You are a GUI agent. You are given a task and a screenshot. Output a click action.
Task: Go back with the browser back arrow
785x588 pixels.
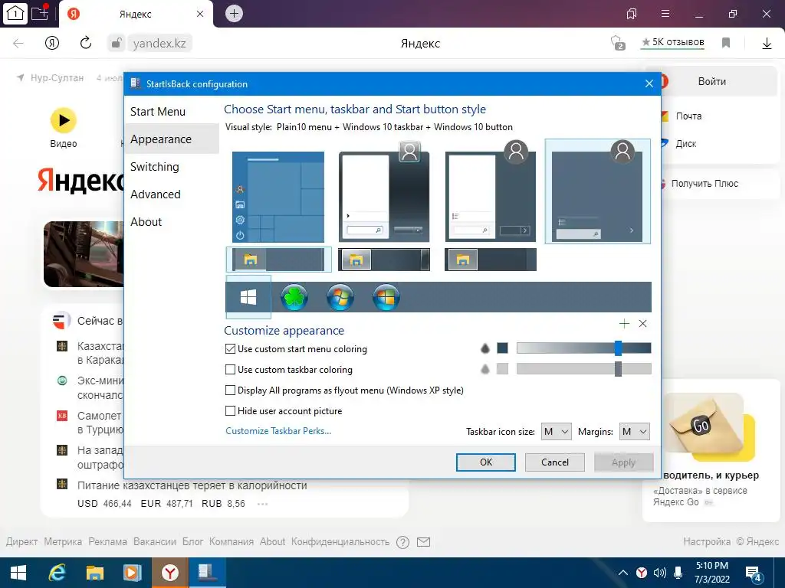(x=18, y=44)
